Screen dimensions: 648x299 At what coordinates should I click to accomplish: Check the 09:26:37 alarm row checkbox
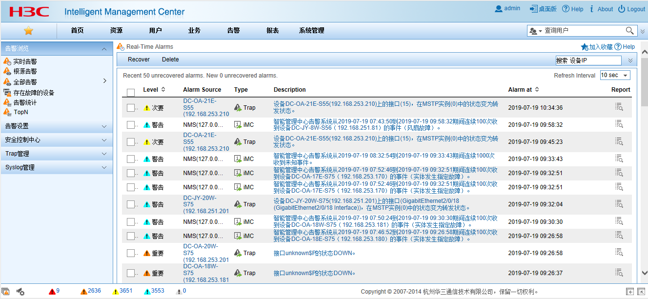coord(131,273)
